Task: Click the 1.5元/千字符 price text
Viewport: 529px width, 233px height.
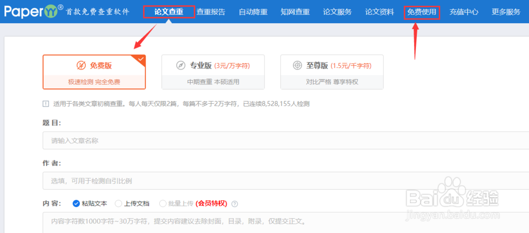Action: (351, 65)
